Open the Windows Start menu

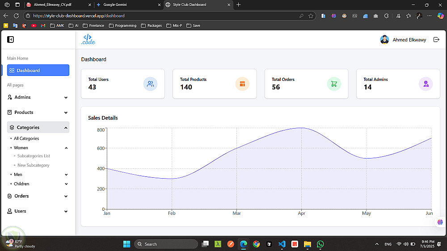click(127, 244)
